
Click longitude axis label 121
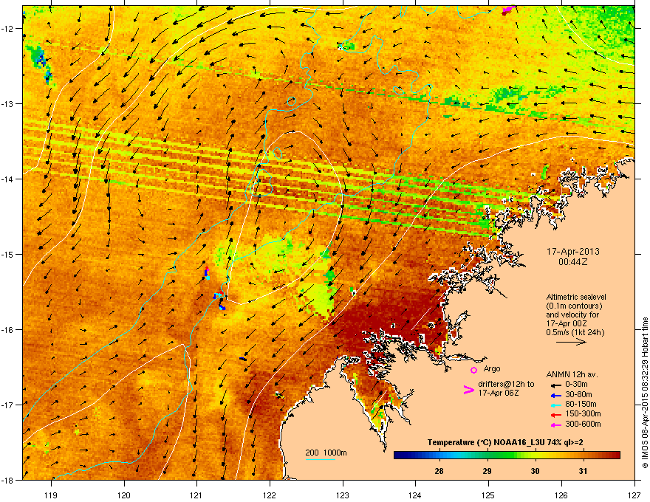point(196,495)
